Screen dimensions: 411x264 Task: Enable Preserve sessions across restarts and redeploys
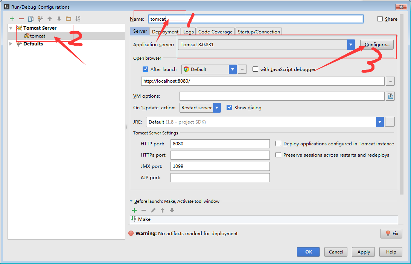click(x=279, y=155)
